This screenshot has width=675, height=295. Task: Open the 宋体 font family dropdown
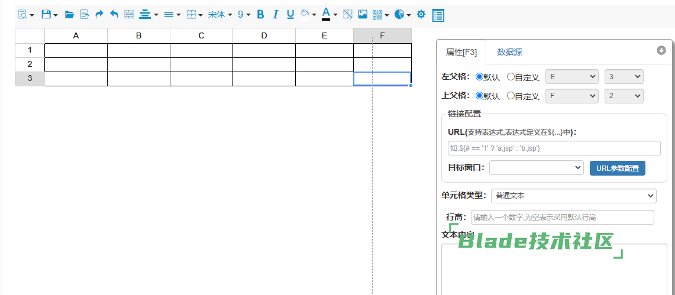coord(219,14)
